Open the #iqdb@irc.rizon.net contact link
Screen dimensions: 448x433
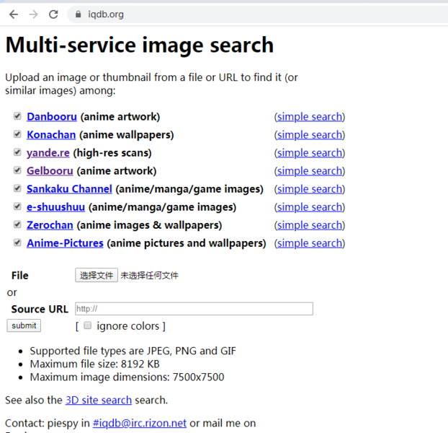[140, 423]
